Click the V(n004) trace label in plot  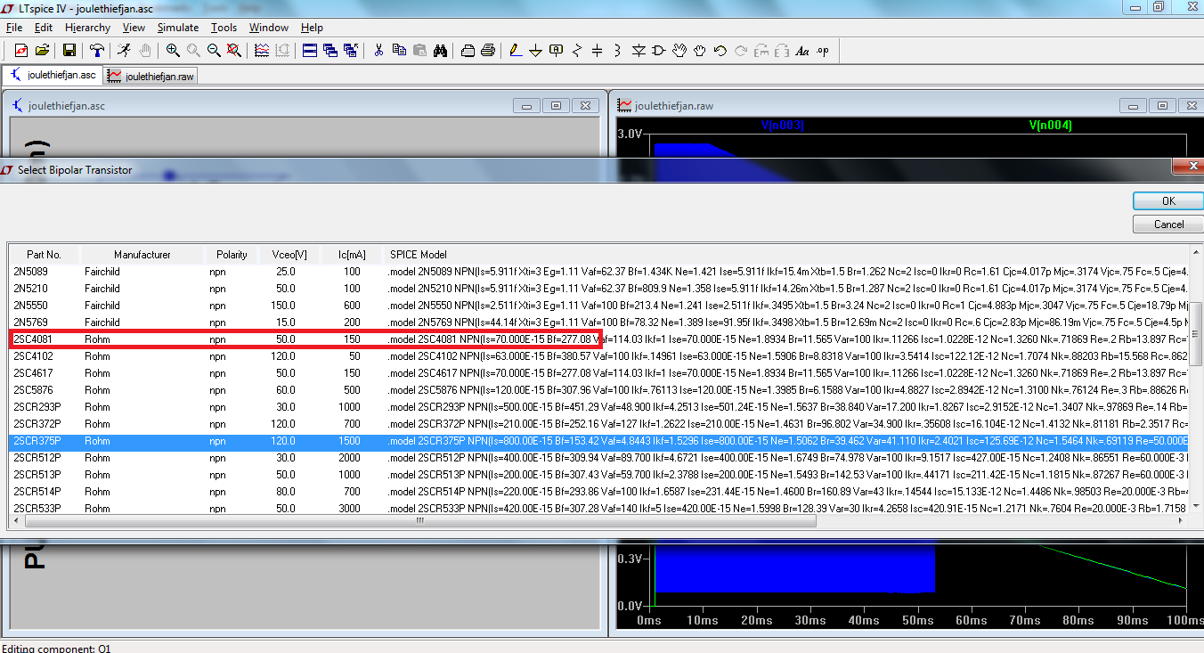[x=1050, y=126]
